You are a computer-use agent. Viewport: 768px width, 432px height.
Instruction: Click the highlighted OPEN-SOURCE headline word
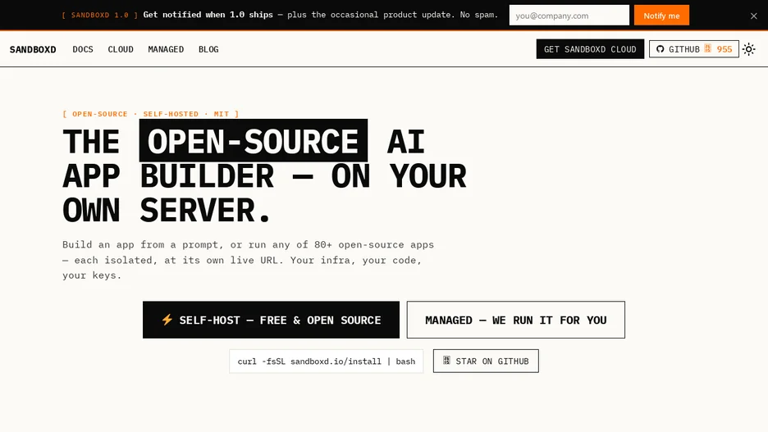coord(254,141)
